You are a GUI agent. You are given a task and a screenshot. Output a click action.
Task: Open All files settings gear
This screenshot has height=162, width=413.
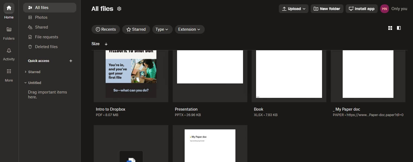119,9
